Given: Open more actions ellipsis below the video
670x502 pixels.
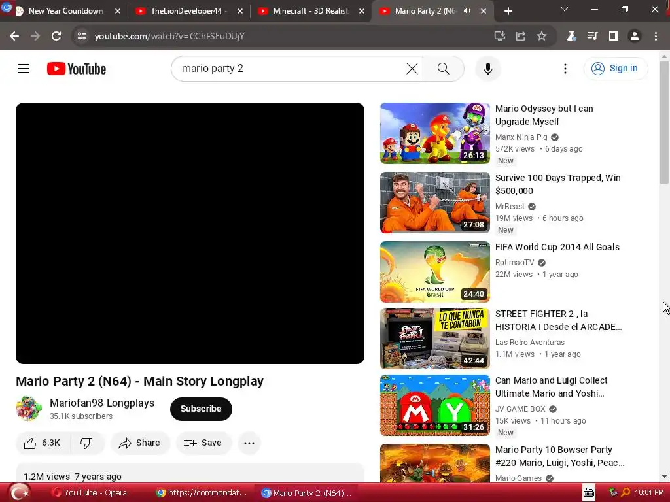Looking at the screenshot, I should click(x=249, y=443).
